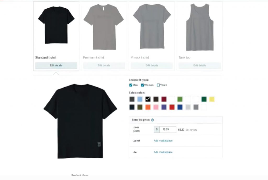Click the trash icon on the shirt preview
Image resolution: width=268 pixels, height=180 pixels.
[x=99, y=144]
